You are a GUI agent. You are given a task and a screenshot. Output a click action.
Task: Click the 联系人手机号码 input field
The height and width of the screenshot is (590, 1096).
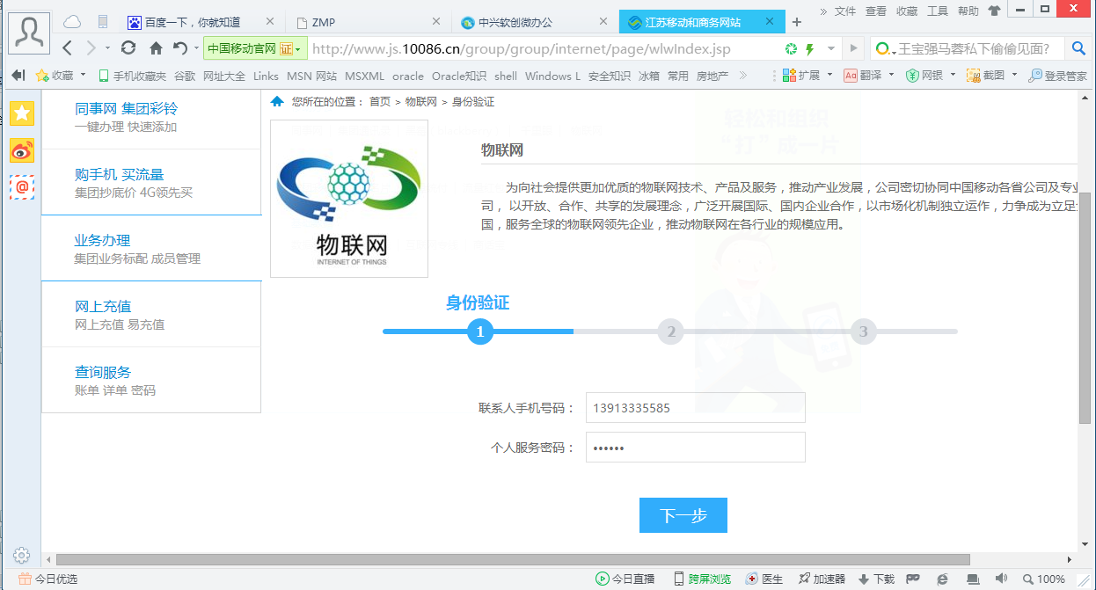tap(696, 408)
